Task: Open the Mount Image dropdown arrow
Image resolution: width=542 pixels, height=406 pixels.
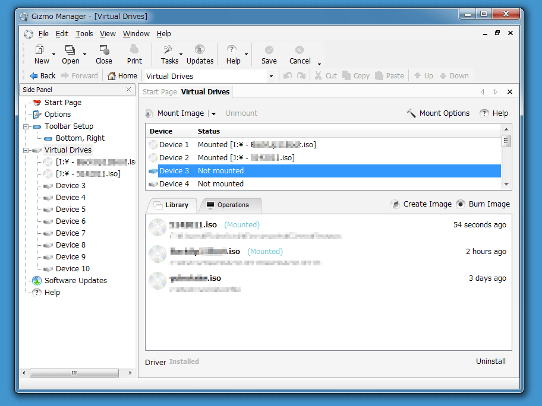Action: (213, 113)
